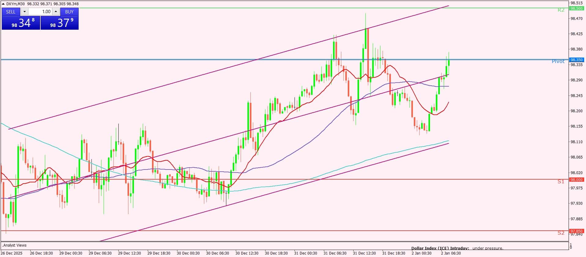Click the 98.065 price axis value
The image size is (586, 257).
click(x=577, y=157)
